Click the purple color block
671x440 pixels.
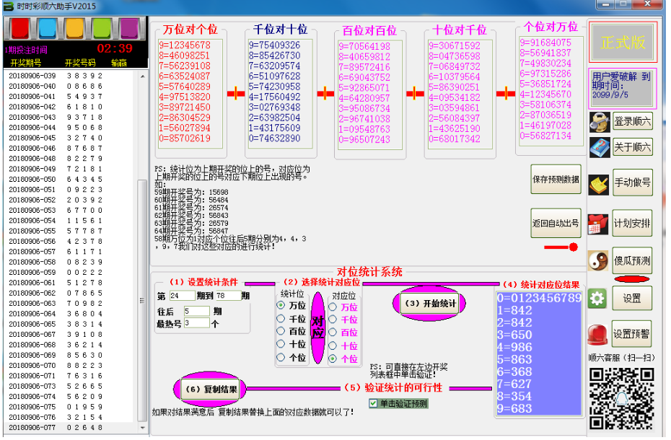[129, 28]
